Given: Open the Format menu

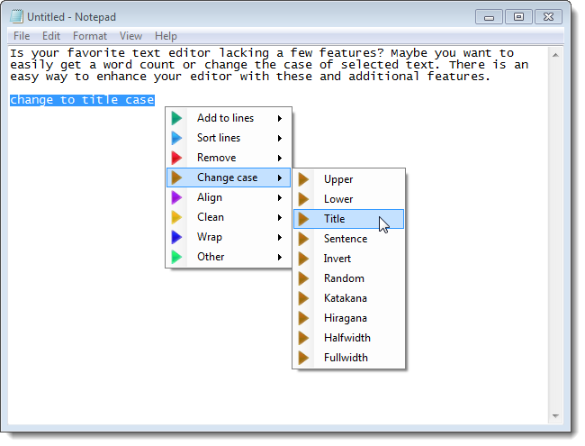Looking at the screenshot, I should coord(90,36).
